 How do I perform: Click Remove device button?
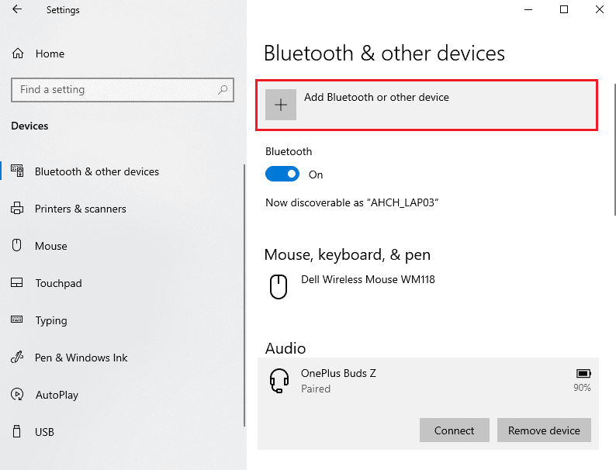[544, 430]
